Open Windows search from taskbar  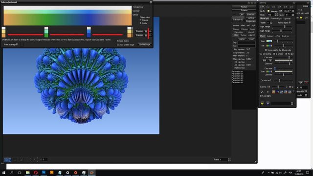point(12,173)
